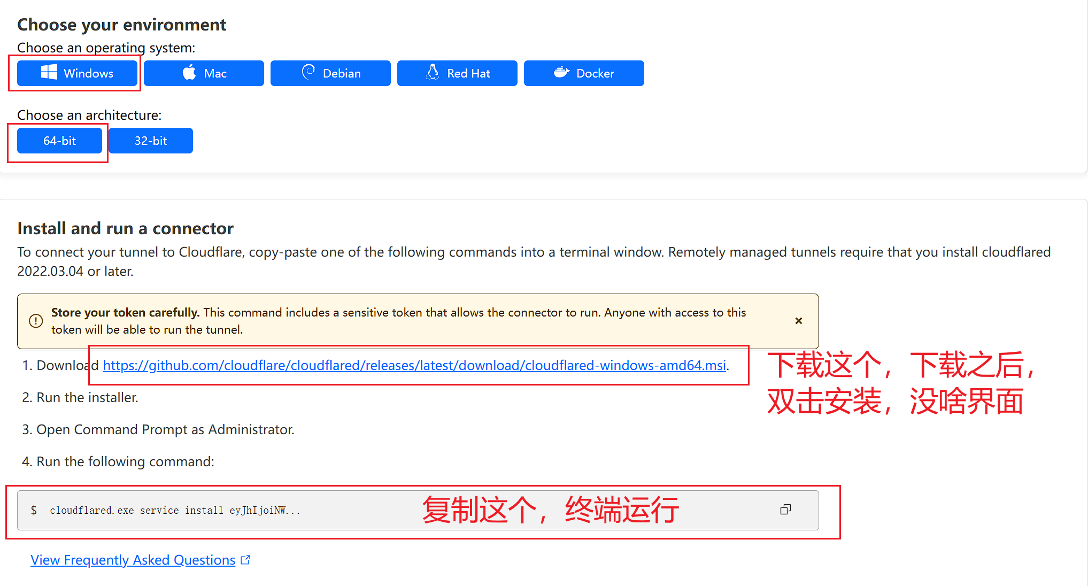The height and width of the screenshot is (586, 1088).
Task: Click the external link icon beside FAQ
Action: coord(245,560)
